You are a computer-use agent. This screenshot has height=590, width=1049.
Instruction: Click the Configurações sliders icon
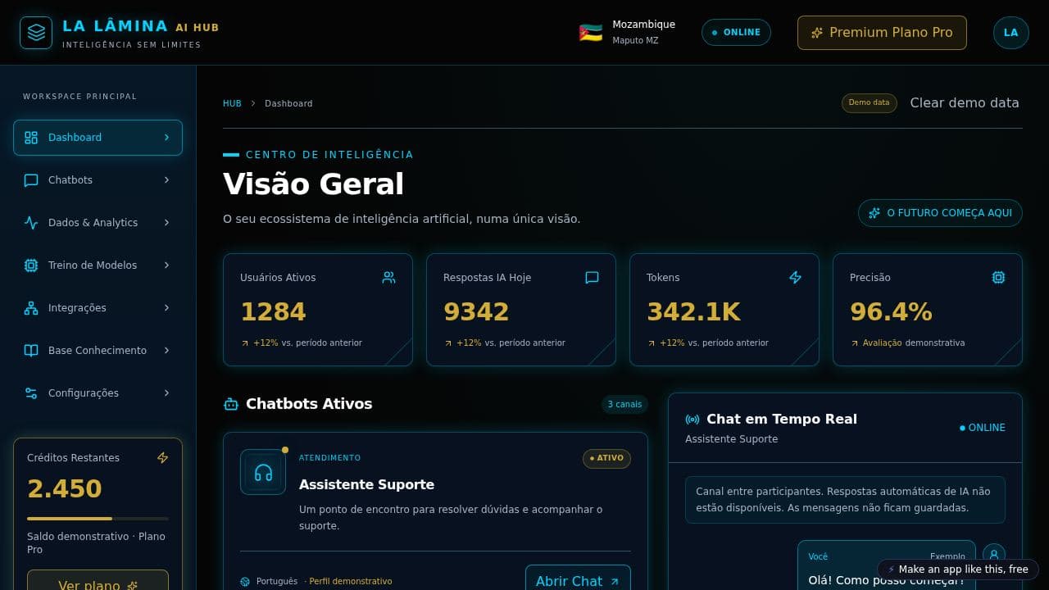(31, 393)
